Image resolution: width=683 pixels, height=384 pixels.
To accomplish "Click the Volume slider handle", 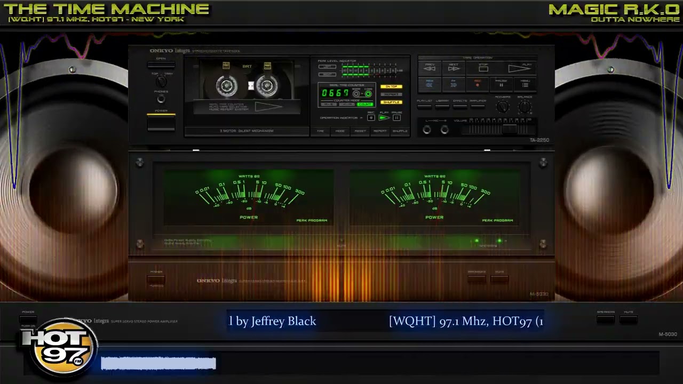I will point(510,129).
